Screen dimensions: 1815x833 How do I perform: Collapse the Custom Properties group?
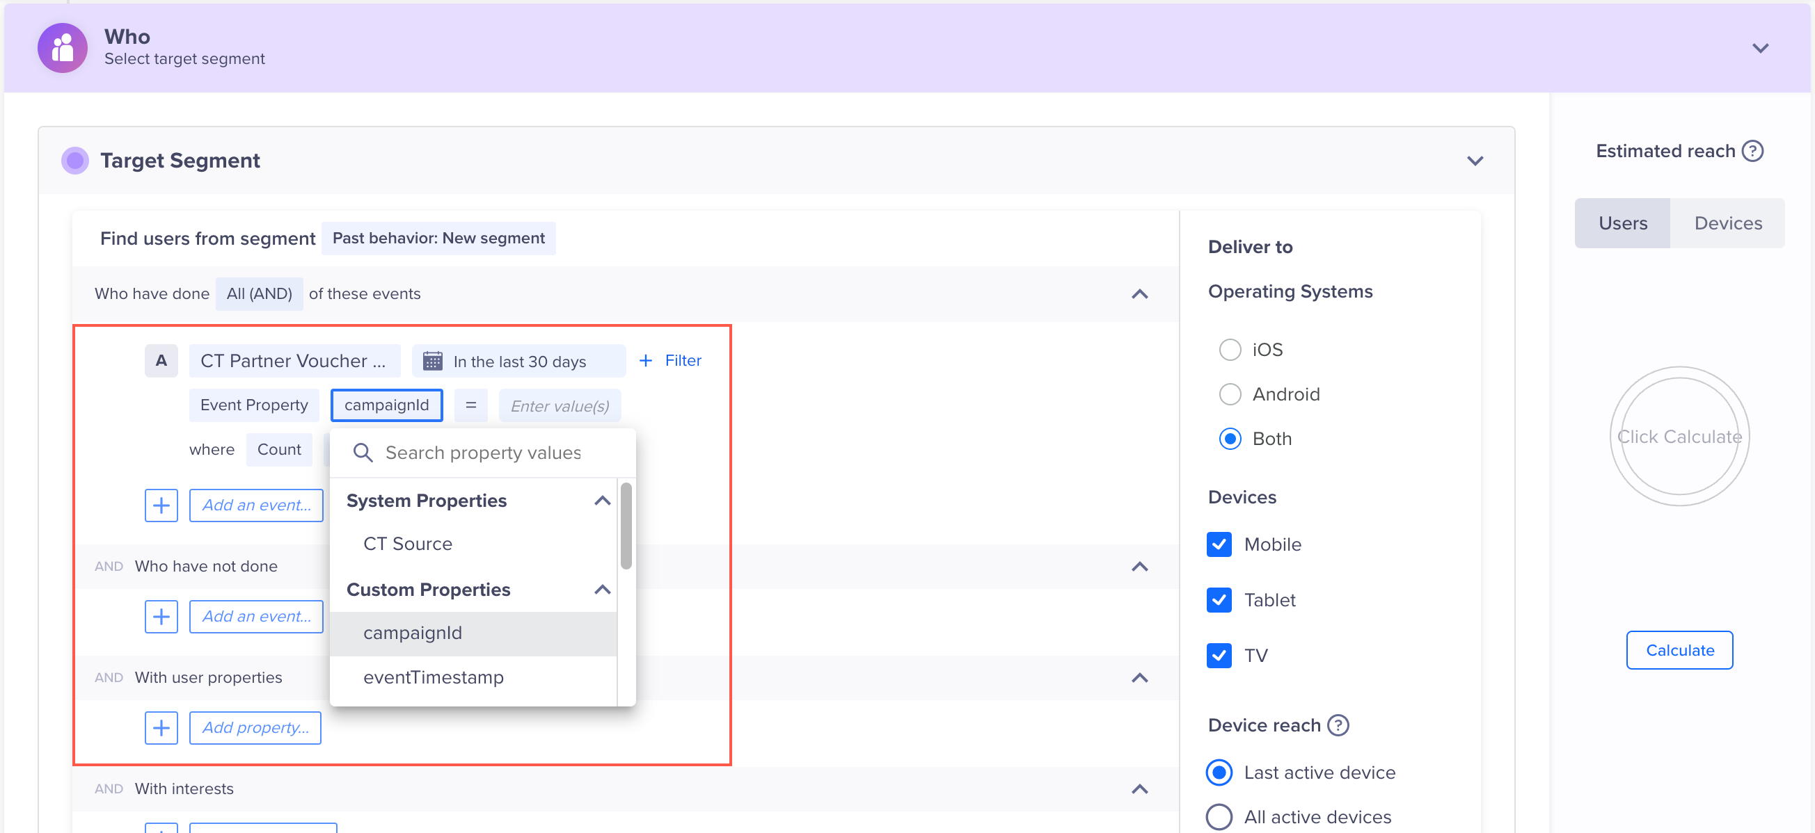click(x=602, y=590)
